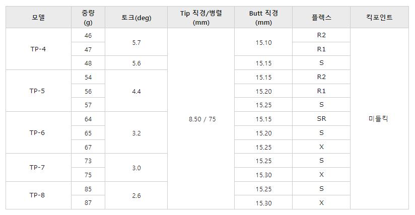The image size is (415, 215).
Task: Select the Tip 직경/병렬 header cell
Action: [200, 18]
